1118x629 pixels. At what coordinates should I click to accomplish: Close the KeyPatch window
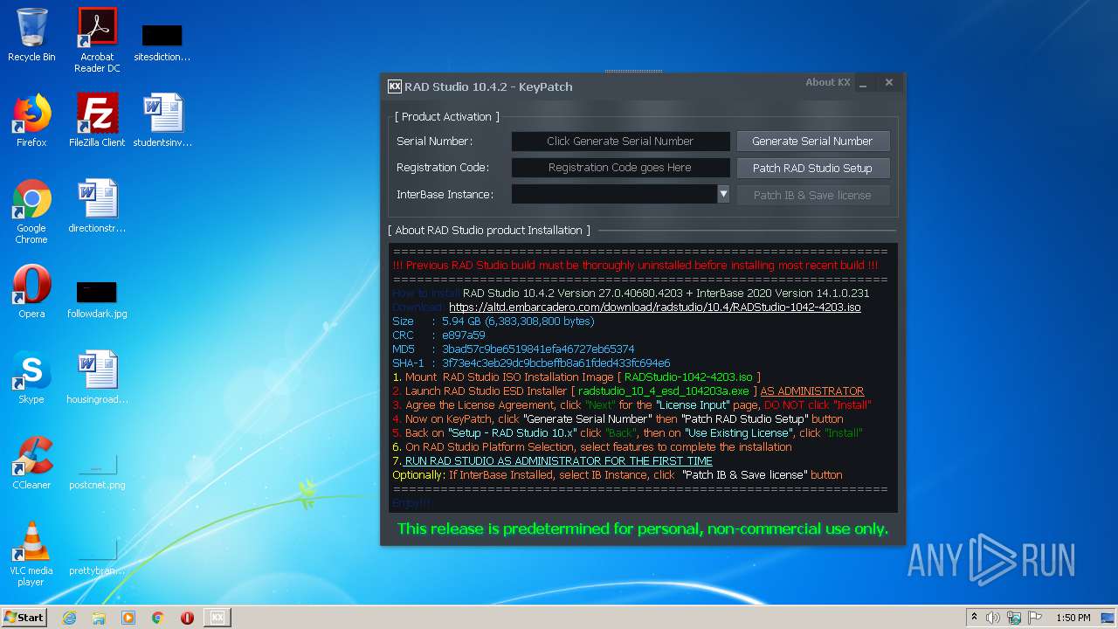click(x=888, y=83)
